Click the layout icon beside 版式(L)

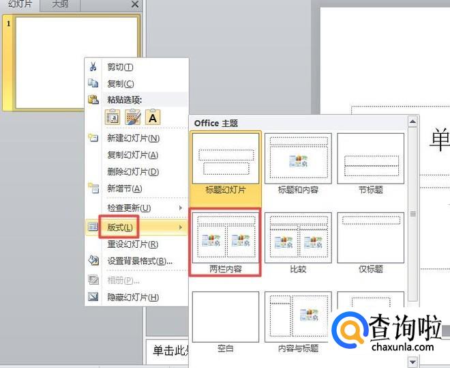click(93, 227)
